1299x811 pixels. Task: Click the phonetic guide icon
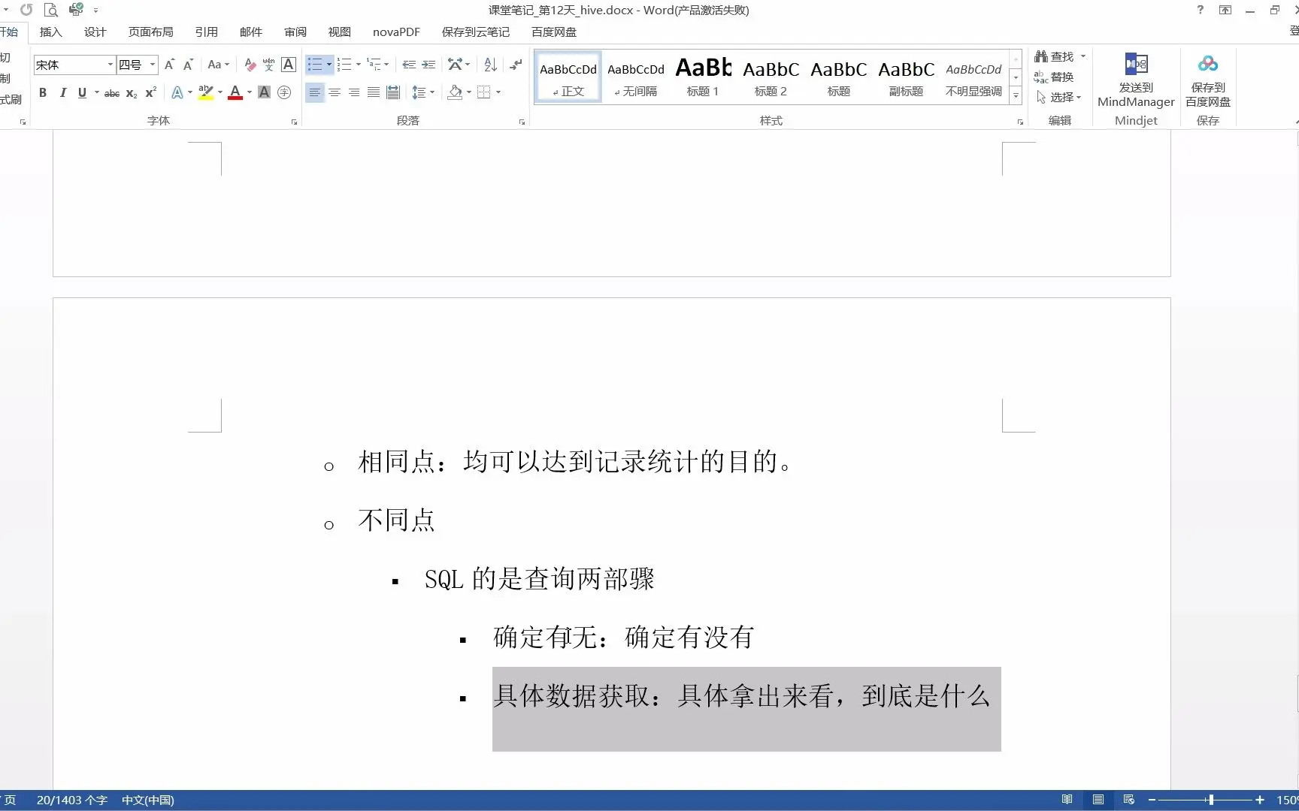(268, 65)
